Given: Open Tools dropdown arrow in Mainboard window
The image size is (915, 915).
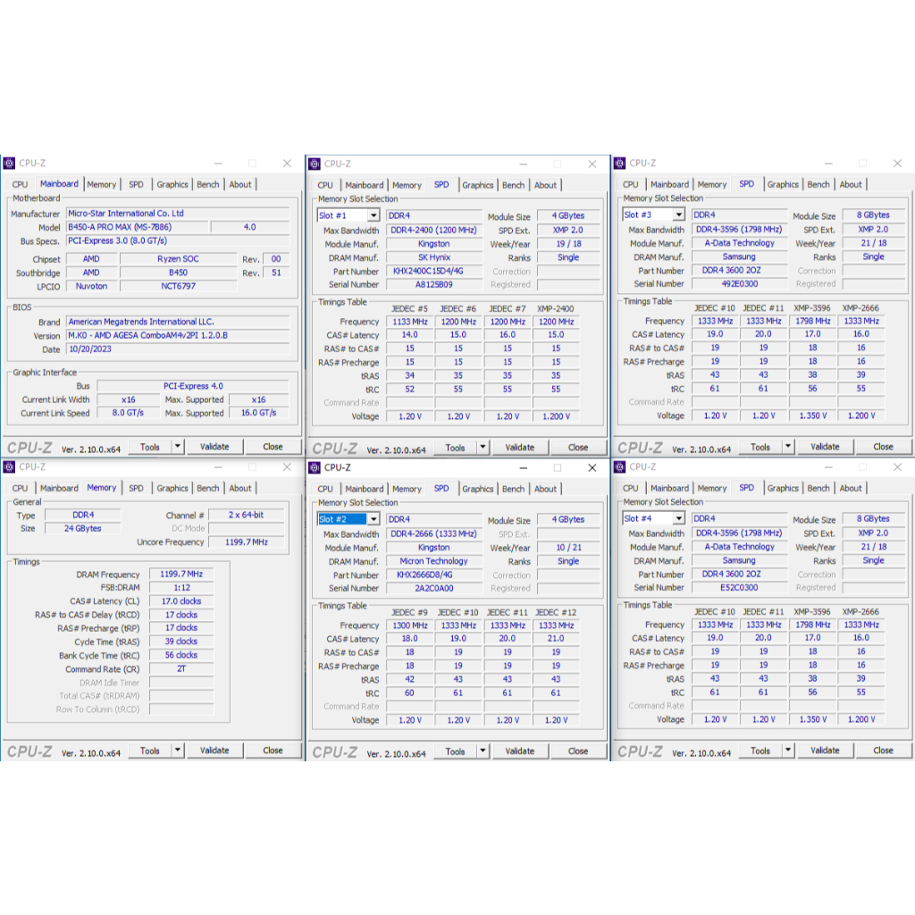Looking at the screenshot, I should click(178, 447).
